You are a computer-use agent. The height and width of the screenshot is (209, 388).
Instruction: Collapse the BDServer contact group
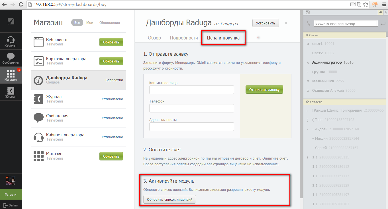click(x=313, y=35)
